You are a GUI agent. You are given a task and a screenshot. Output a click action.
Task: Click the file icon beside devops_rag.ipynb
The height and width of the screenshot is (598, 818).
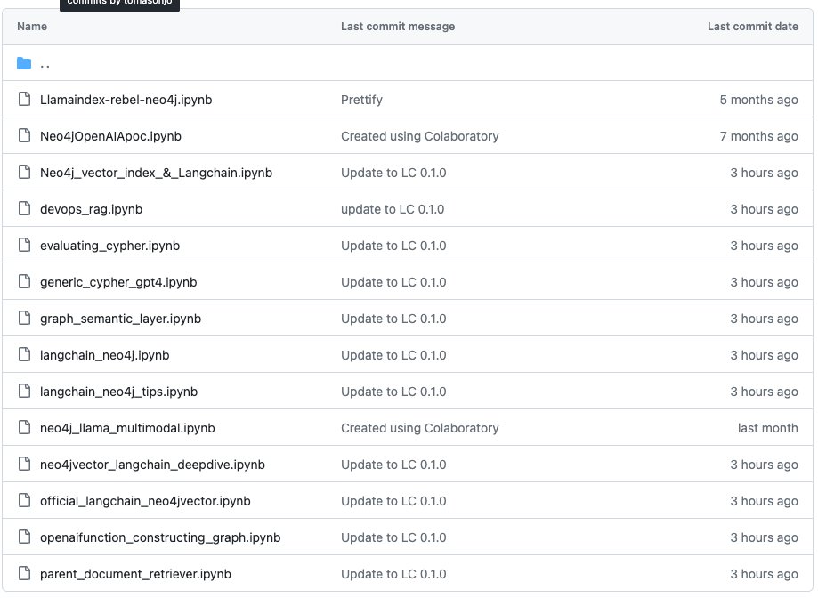click(x=24, y=208)
